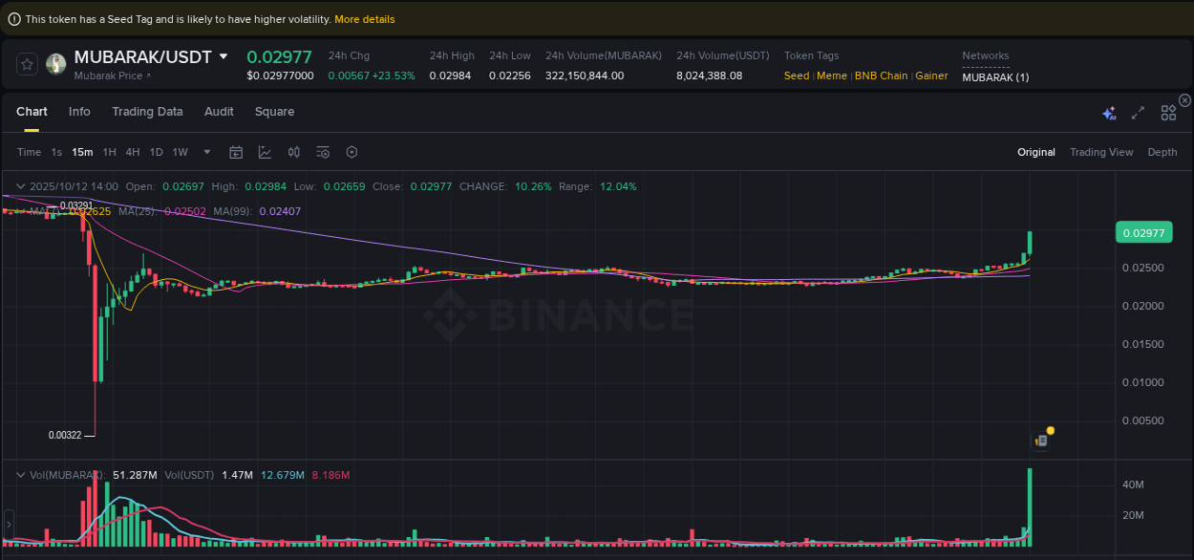Click the More details link
Viewport: 1194px width, 560px height.
click(x=364, y=18)
